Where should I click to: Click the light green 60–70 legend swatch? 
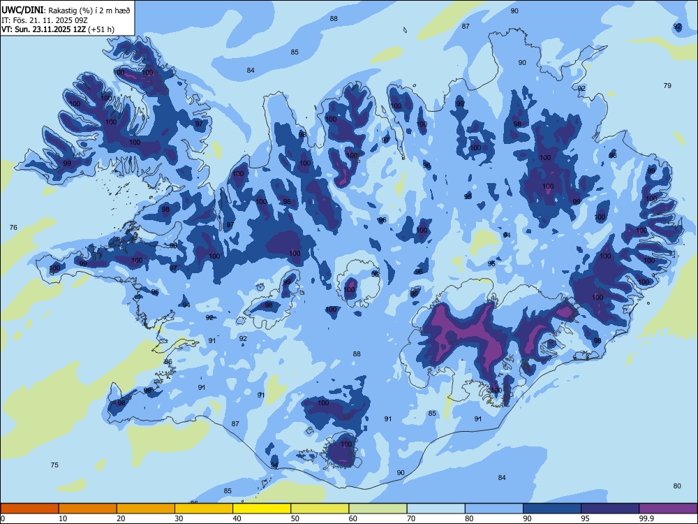(x=378, y=509)
